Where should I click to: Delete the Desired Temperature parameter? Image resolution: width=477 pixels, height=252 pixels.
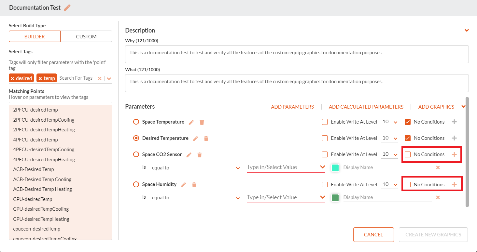(206, 139)
